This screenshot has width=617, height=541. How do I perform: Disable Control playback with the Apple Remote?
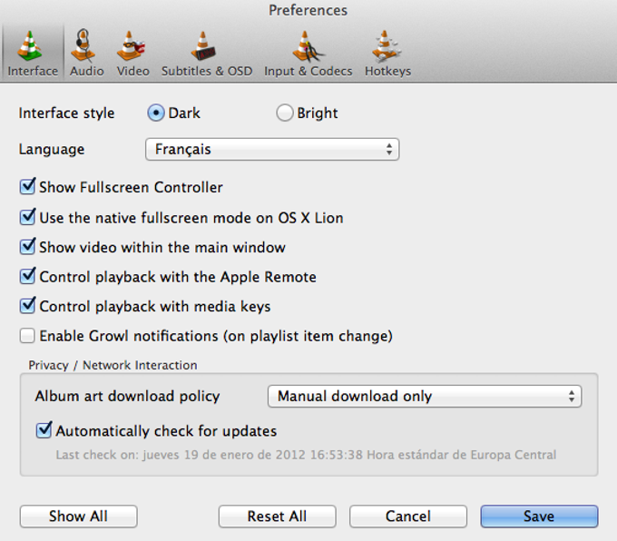pyautogui.click(x=27, y=276)
